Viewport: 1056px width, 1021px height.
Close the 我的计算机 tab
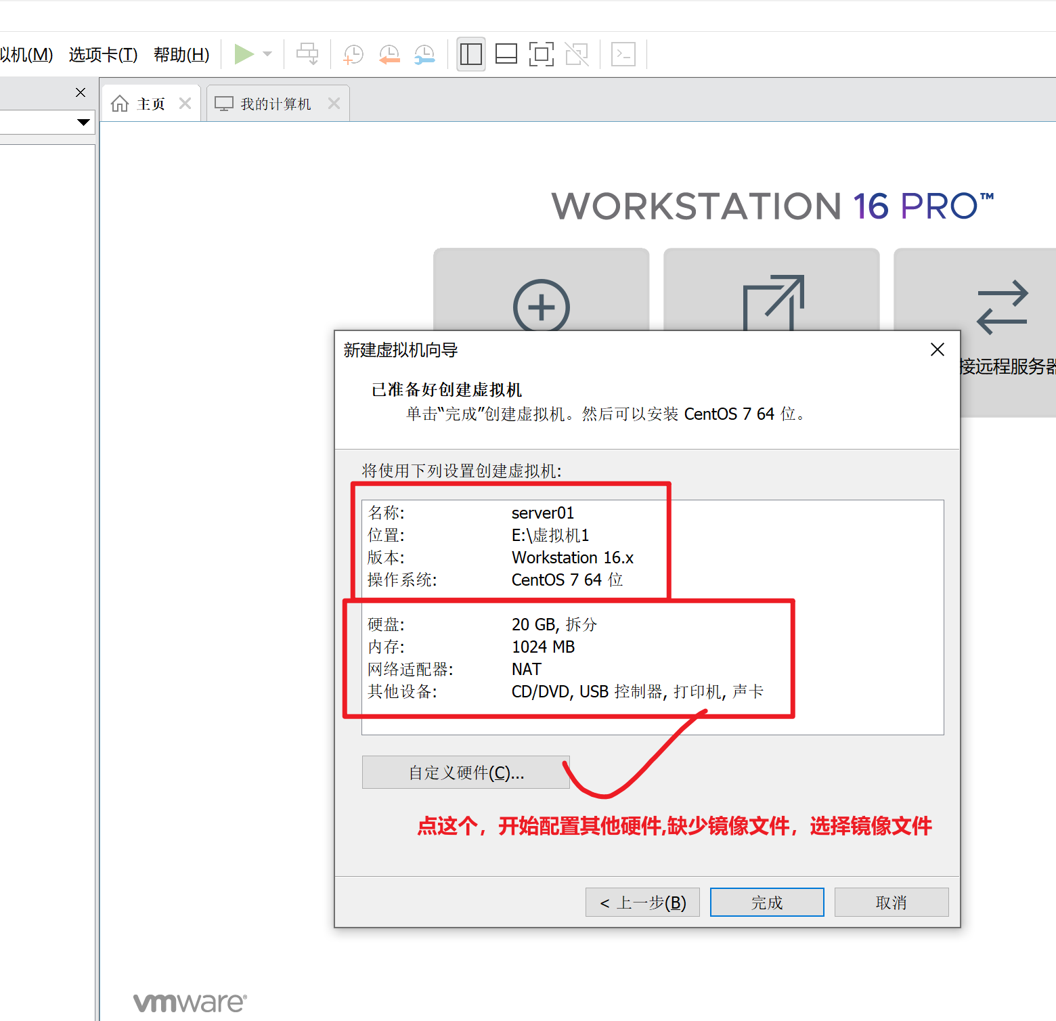334,104
